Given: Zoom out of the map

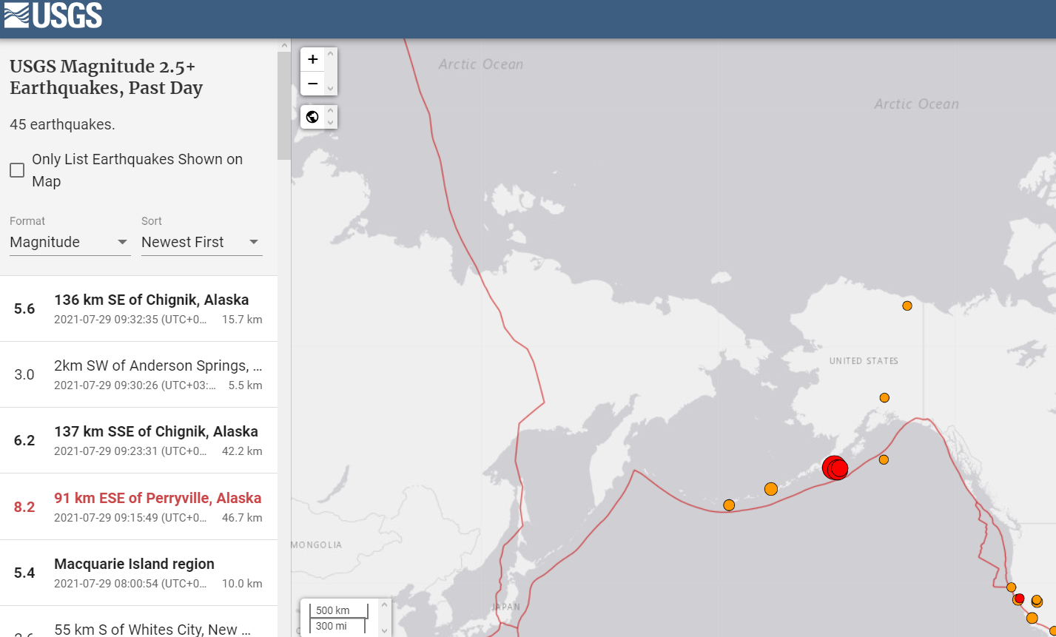Looking at the screenshot, I should [x=312, y=84].
